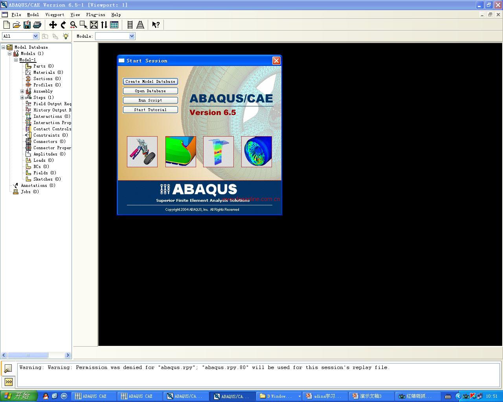Viewport: 503px width, 402px height.
Task: Click the lightbulb icon in model tree toolbar
Action: [66, 36]
